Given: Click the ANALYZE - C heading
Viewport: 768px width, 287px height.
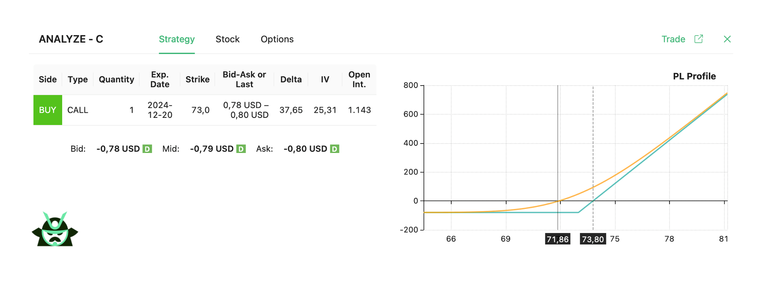Looking at the screenshot, I should (71, 39).
